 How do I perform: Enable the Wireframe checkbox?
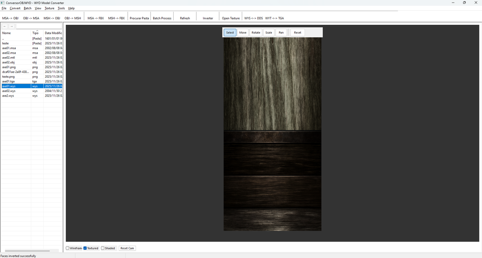[67, 248]
